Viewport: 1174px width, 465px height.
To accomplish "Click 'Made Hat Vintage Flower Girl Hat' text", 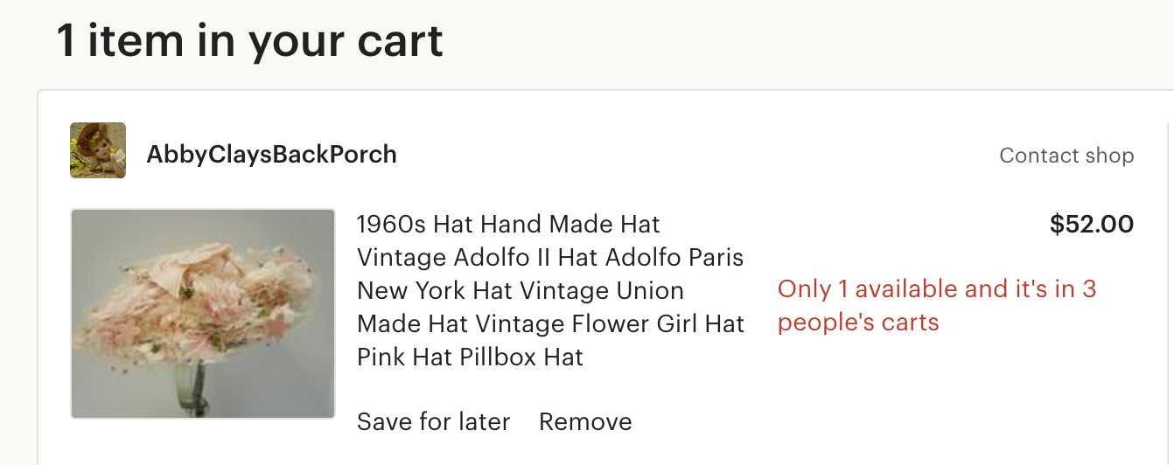I will click(550, 324).
